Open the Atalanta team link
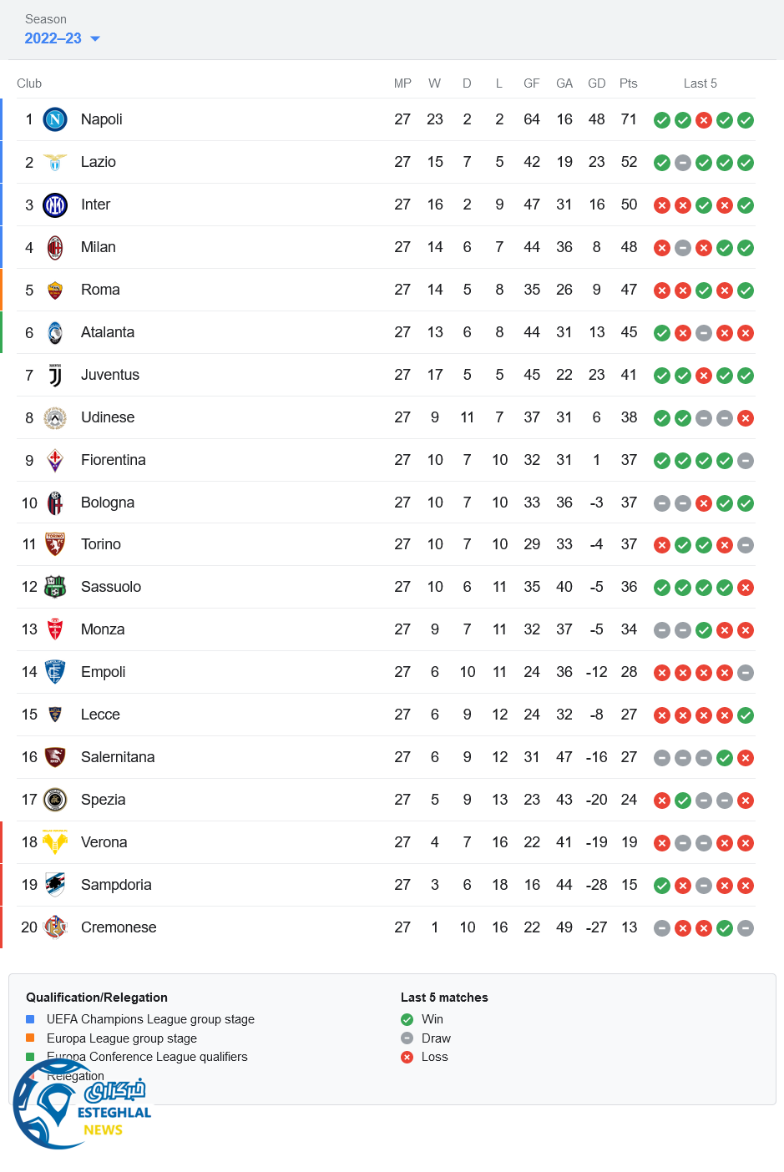Viewport: 784px width, 1172px height. (108, 332)
